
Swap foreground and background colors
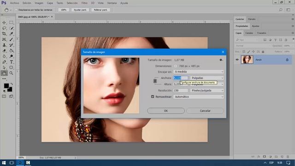[x=12, y=84]
